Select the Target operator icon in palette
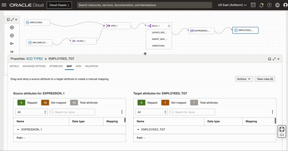 tap(12, 36)
